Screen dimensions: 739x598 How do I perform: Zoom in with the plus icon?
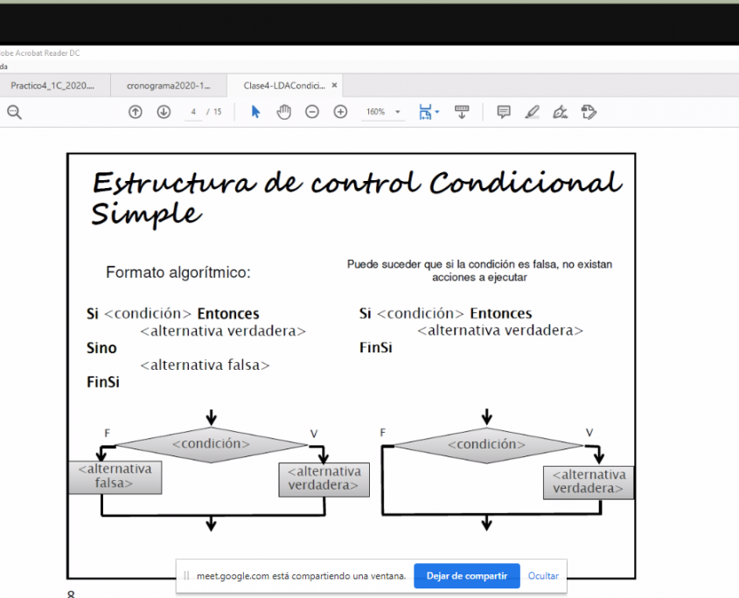[341, 112]
